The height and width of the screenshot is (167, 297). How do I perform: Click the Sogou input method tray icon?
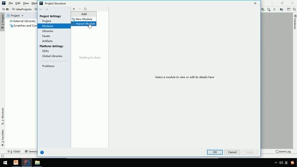(x=292, y=163)
